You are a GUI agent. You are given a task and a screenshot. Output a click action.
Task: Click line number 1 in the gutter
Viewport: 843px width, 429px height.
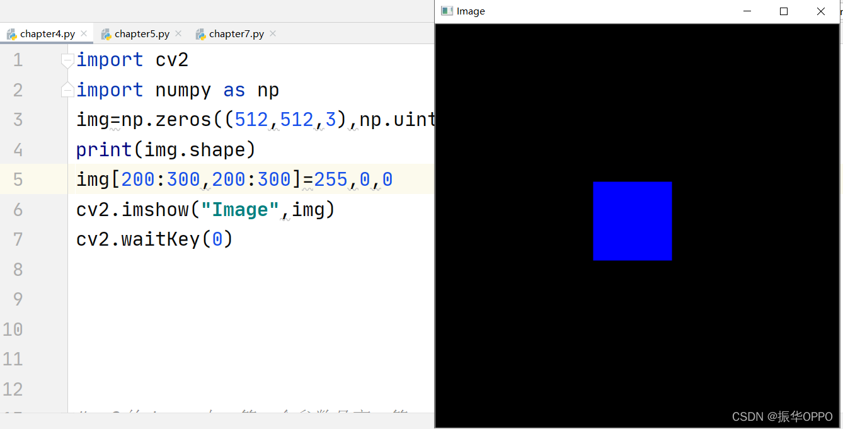click(18, 60)
